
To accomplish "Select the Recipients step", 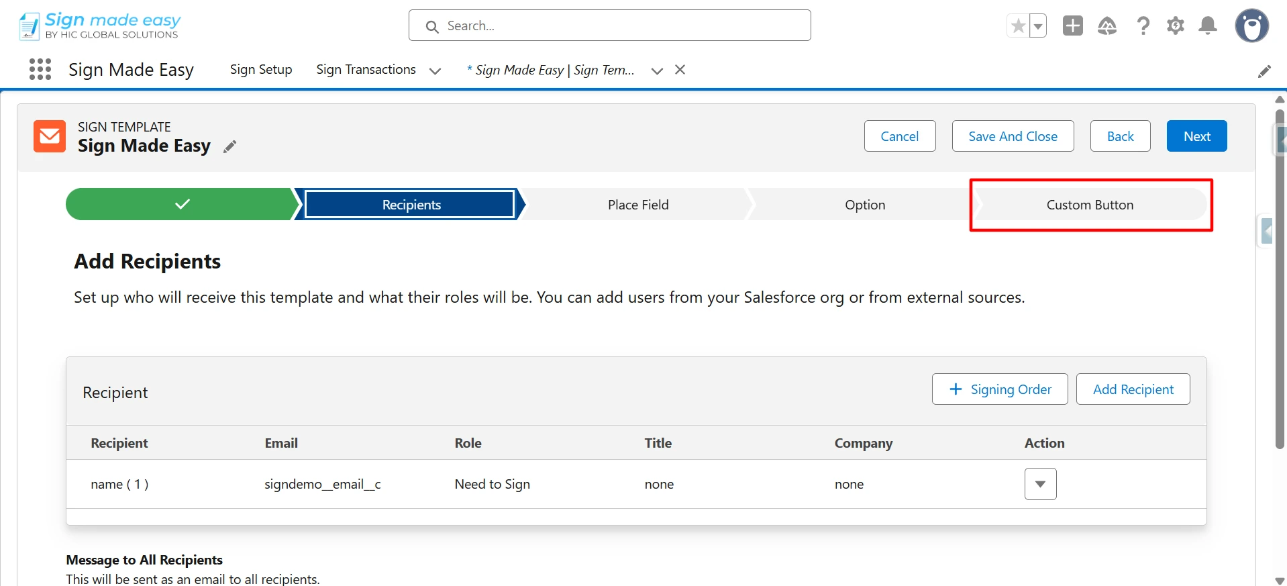I will 411,205.
